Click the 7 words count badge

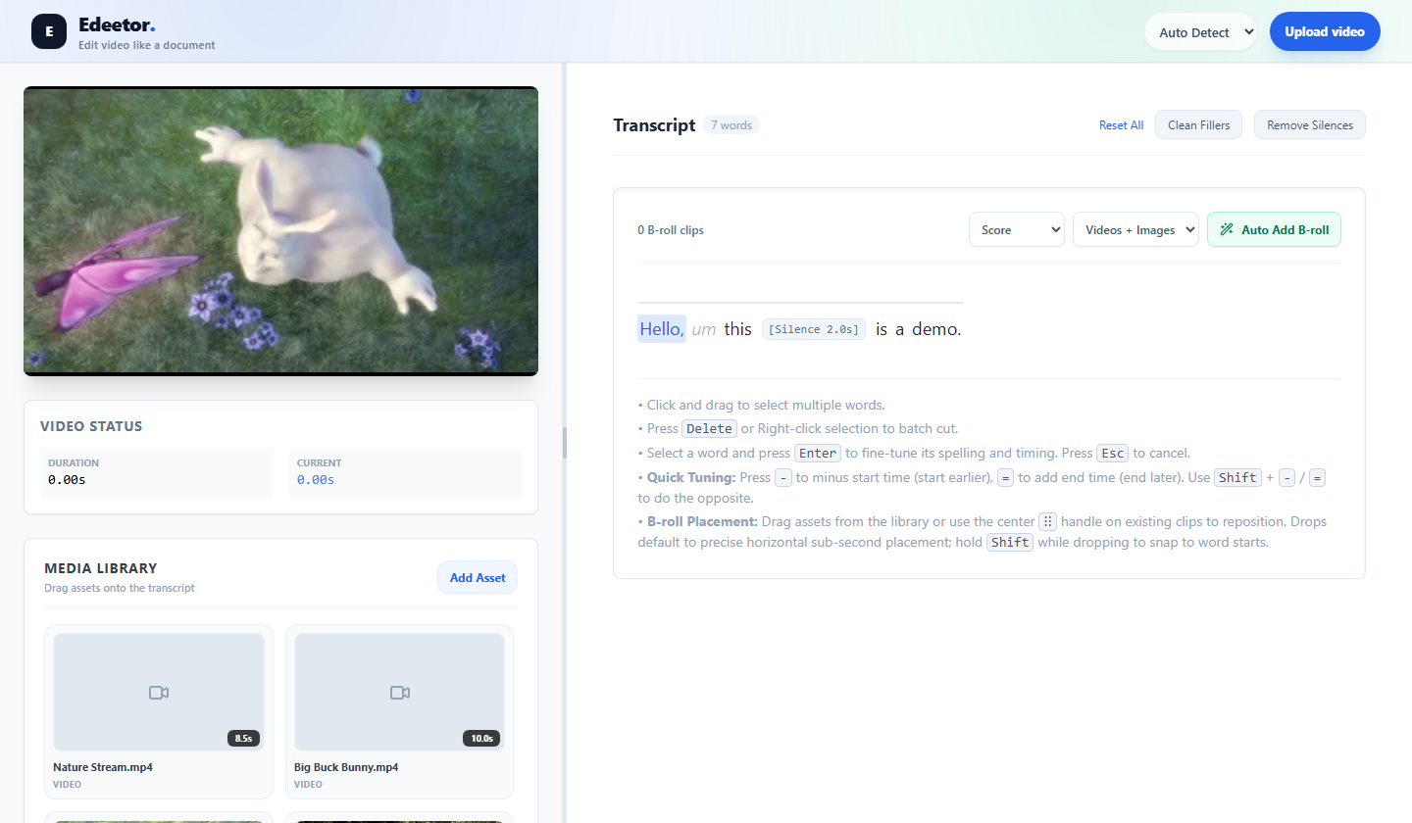point(731,125)
